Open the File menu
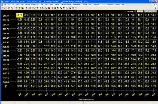Viewport: 158px width, 104px height. pos(5,5)
